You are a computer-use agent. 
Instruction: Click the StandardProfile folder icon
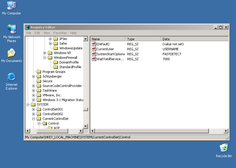(x=56, y=67)
